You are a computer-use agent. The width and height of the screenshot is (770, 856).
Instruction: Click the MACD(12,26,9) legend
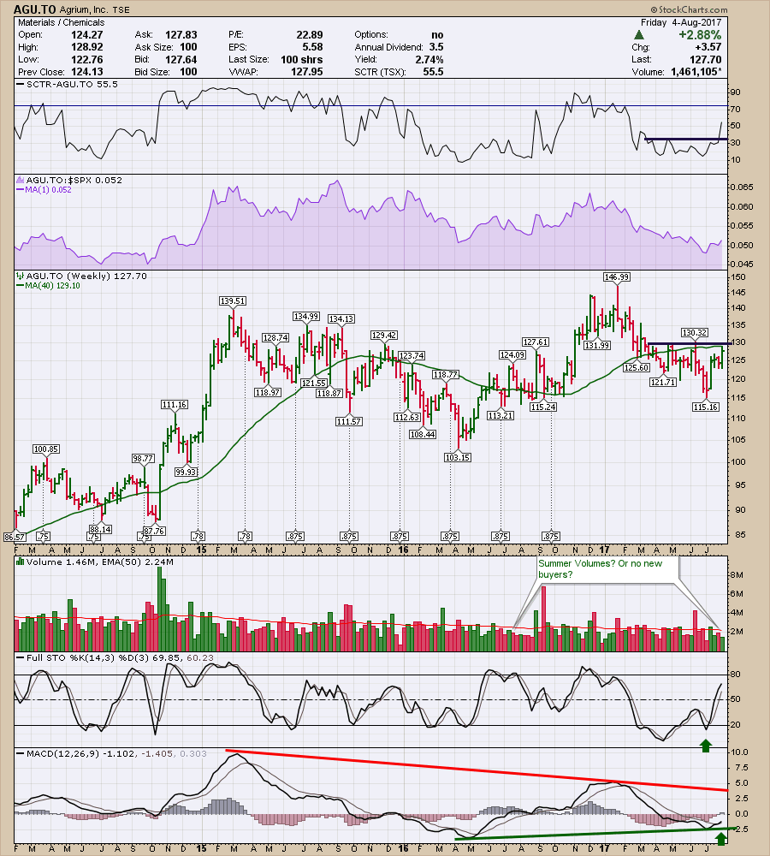[x=111, y=754]
